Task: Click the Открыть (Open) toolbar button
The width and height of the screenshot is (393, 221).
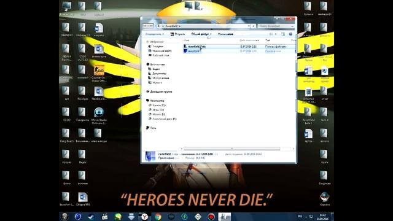Action: (177, 34)
